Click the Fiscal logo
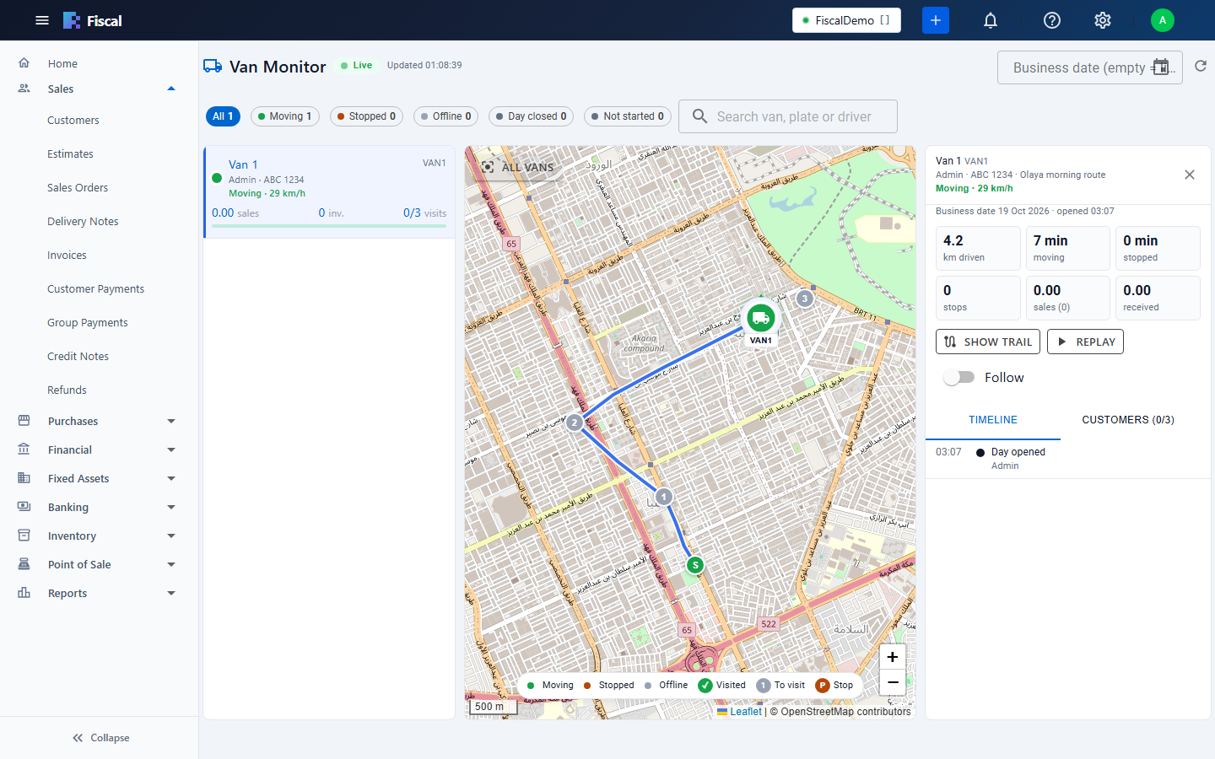 93,20
